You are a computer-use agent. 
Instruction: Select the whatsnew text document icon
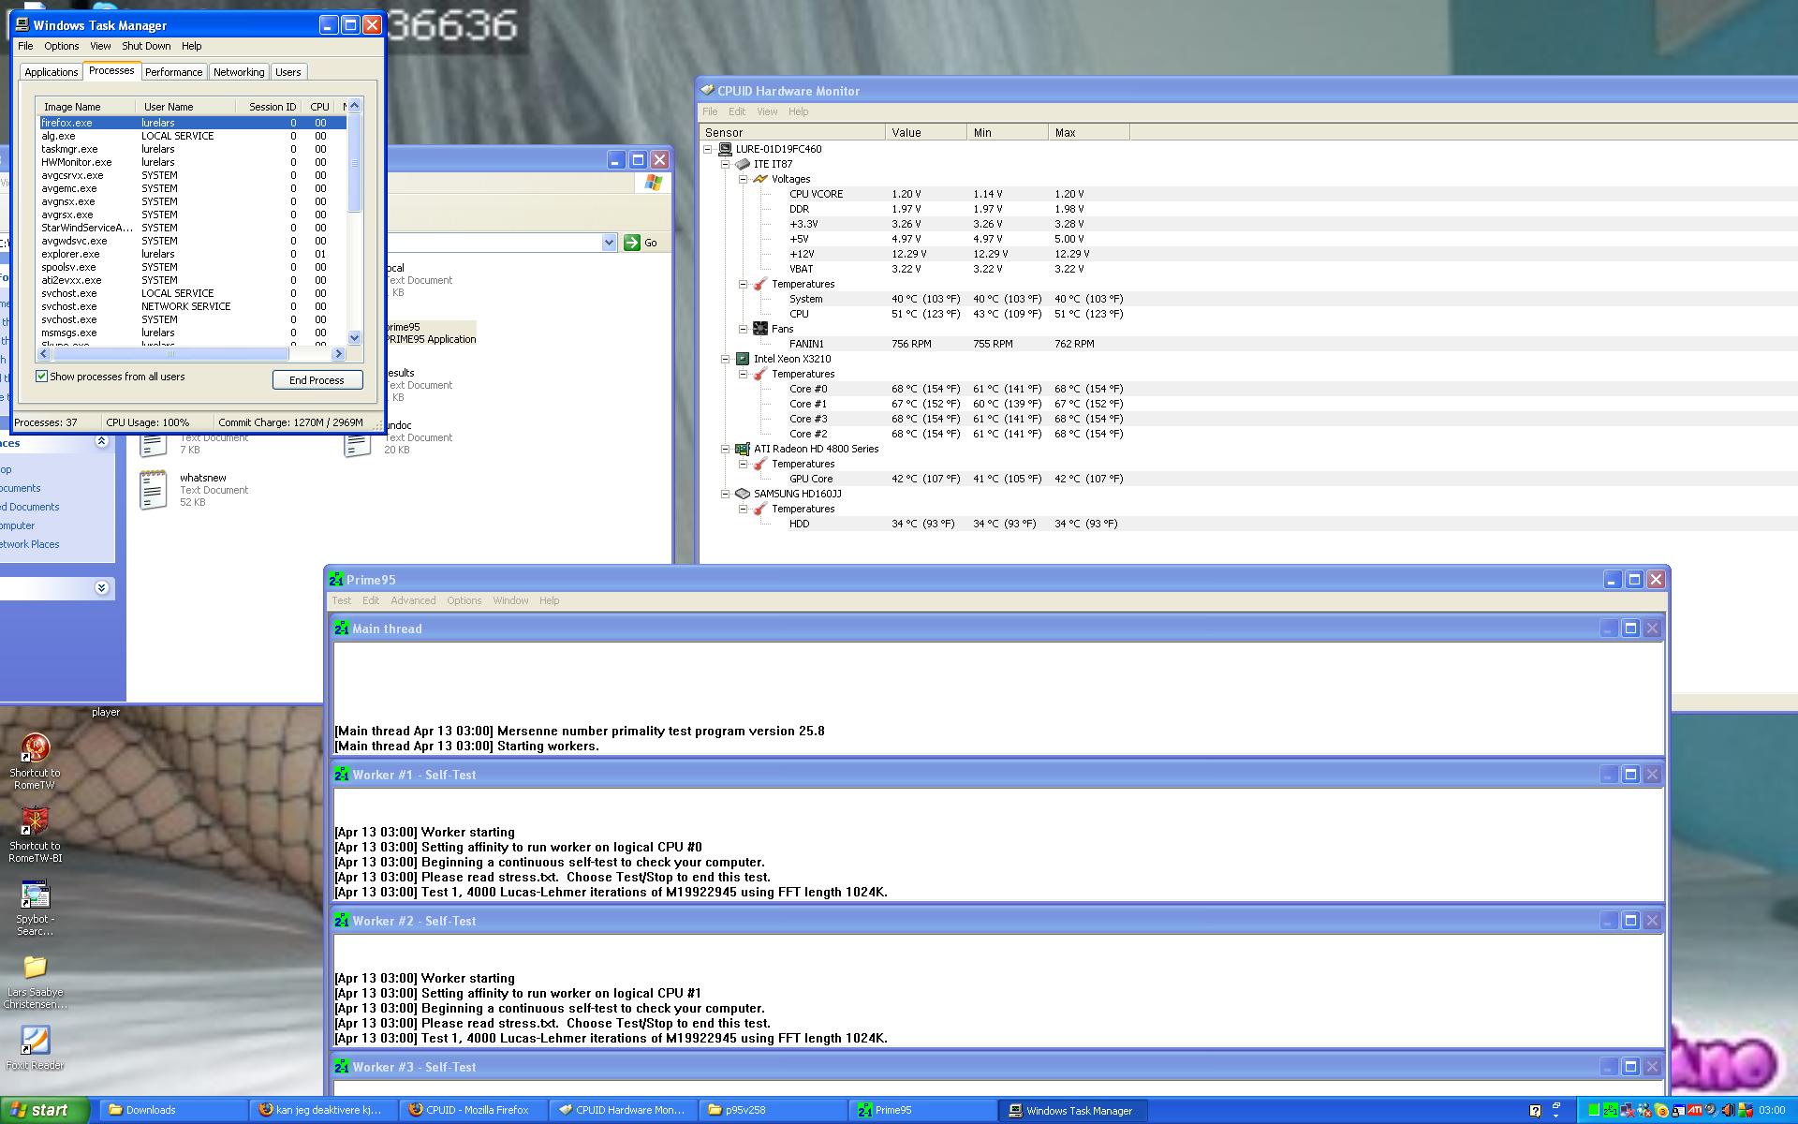tap(154, 490)
